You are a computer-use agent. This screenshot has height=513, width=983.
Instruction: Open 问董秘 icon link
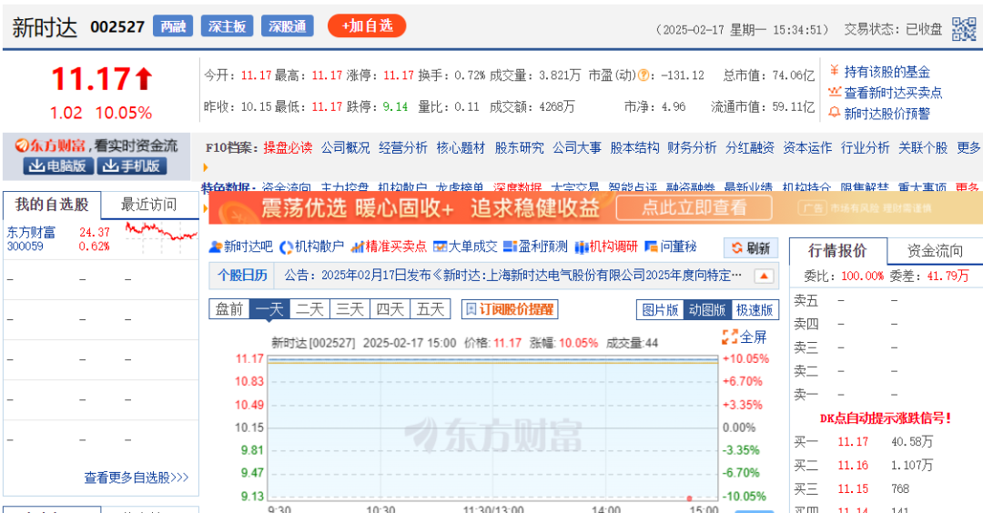coord(671,246)
